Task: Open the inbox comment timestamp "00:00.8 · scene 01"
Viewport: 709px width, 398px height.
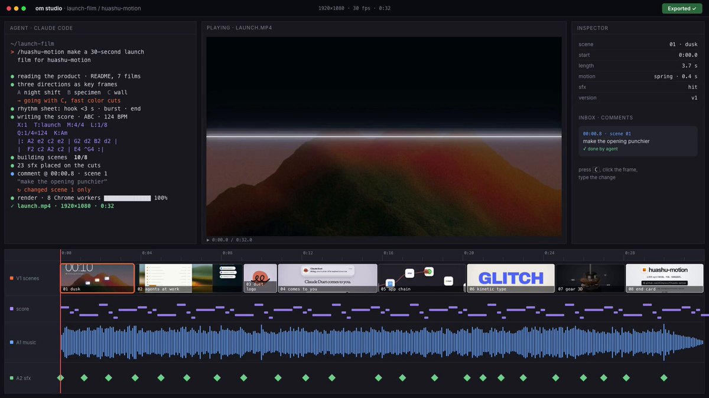Action: point(607,134)
